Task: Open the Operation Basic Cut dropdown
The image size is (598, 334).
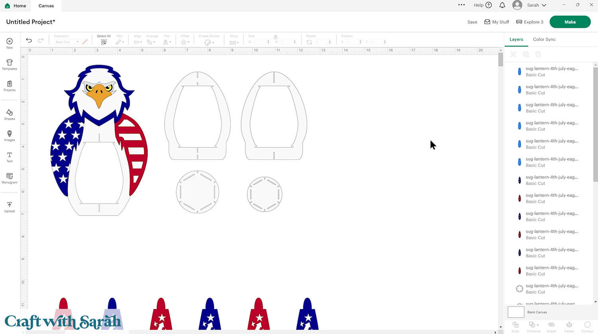Action: click(x=67, y=42)
